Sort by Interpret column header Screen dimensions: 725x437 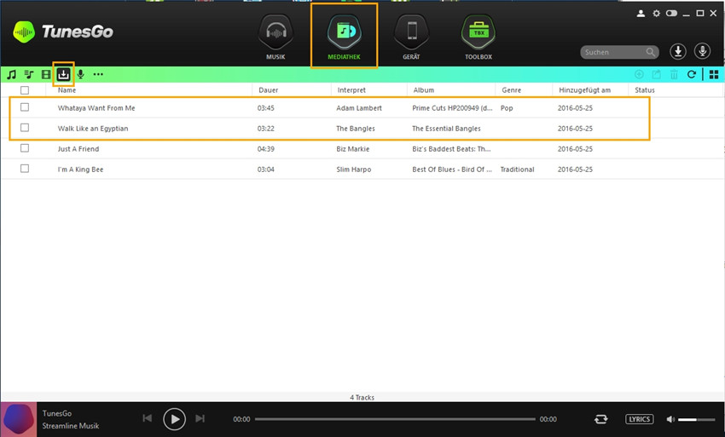(351, 90)
